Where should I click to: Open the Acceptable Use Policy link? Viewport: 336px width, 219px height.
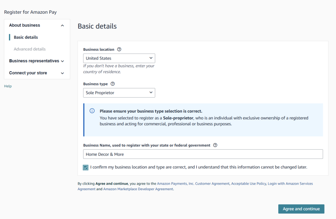click(248, 184)
